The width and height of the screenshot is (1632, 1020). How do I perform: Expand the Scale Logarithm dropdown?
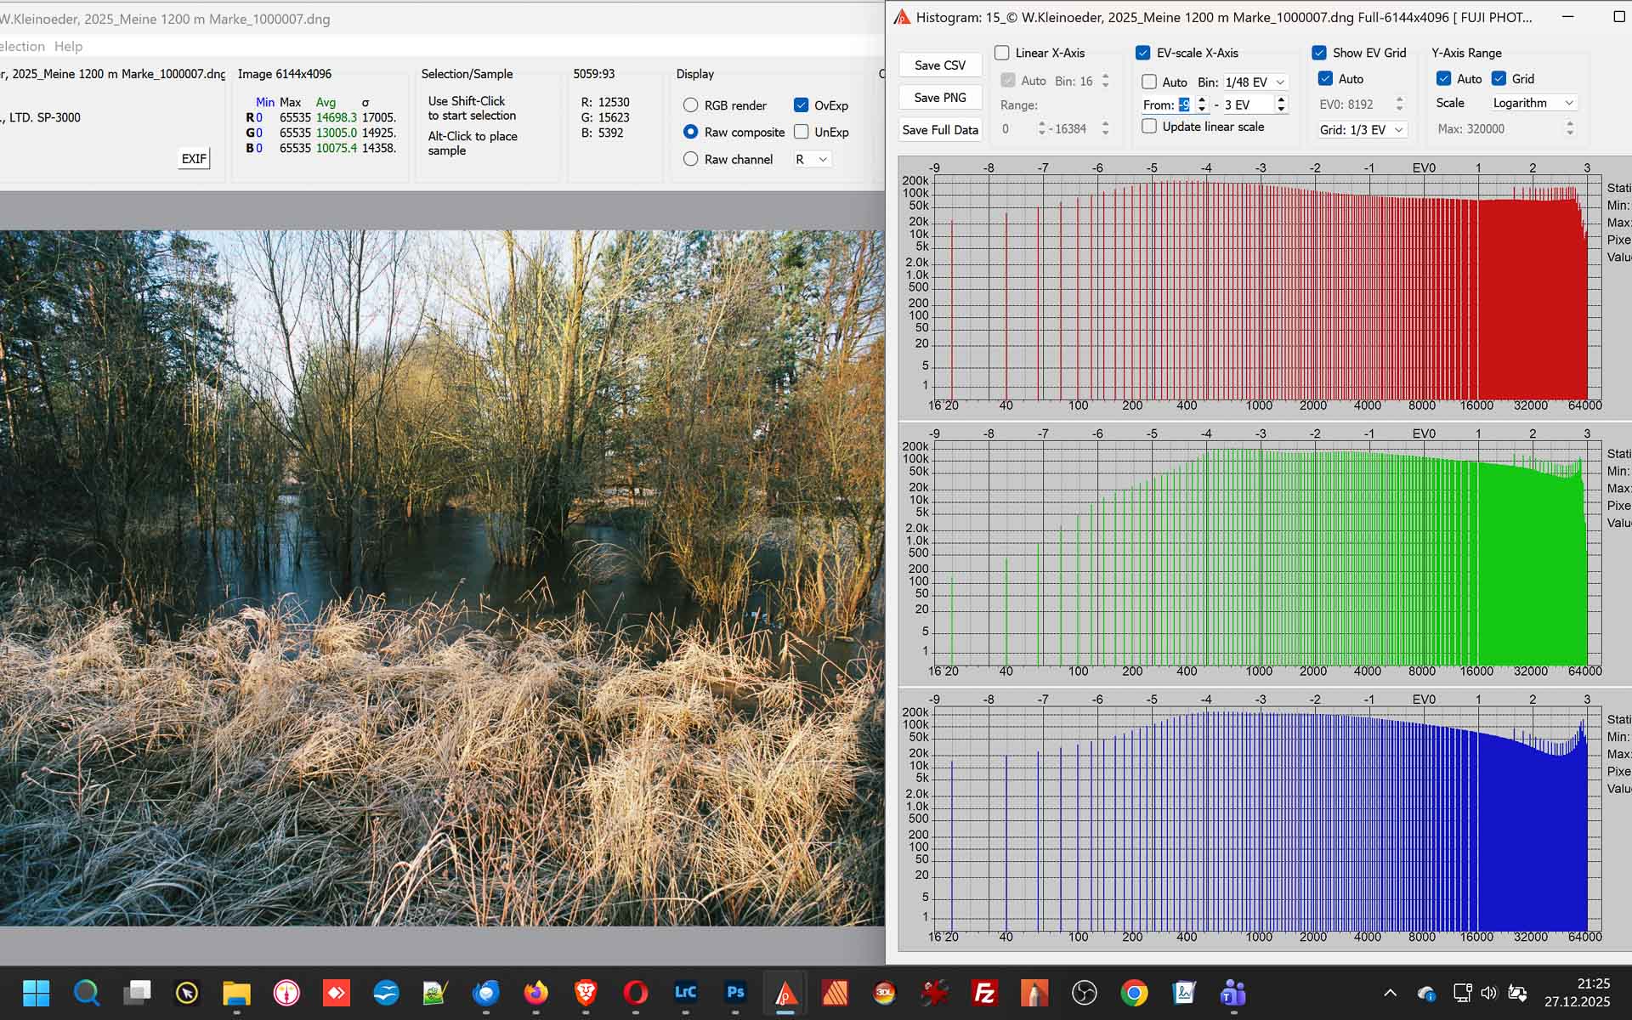click(1533, 103)
